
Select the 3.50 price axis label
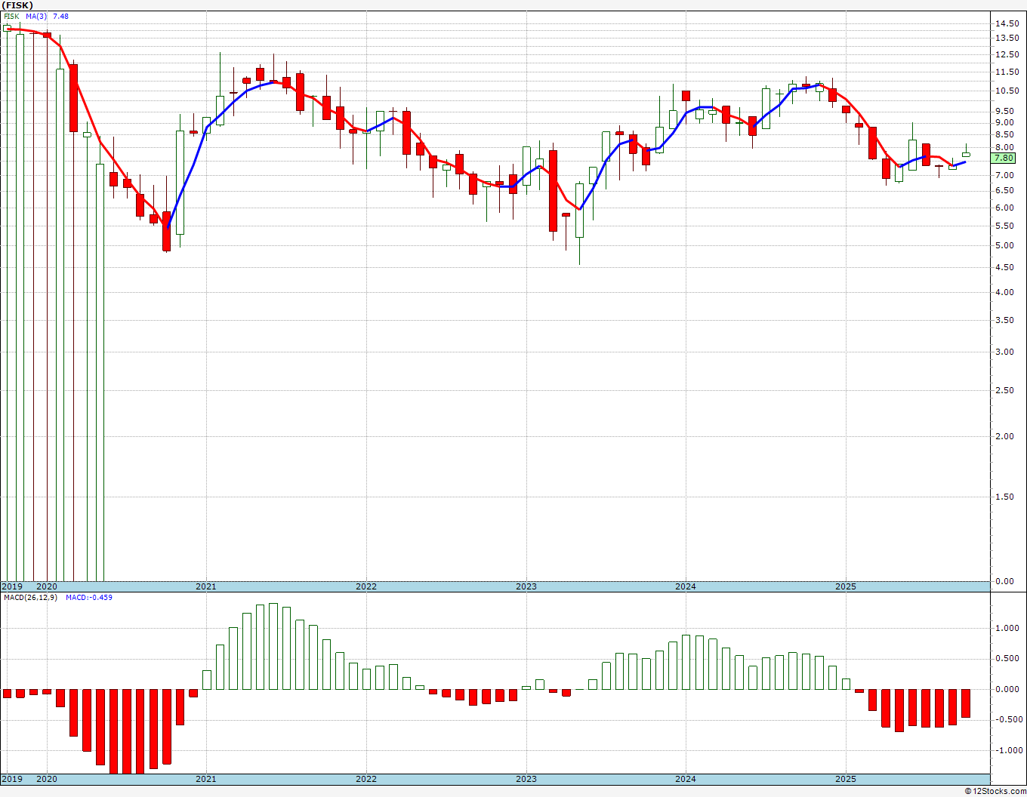[1004, 320]
